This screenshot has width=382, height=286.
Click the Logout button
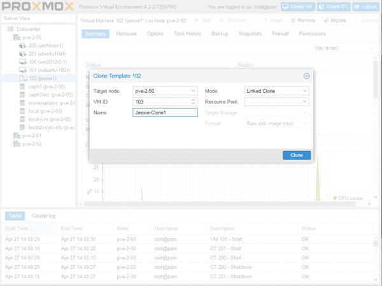(366, 6)
